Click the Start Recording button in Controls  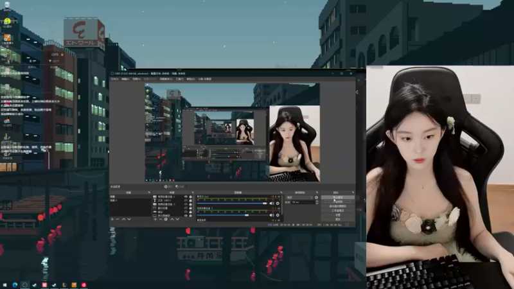pos(338,202)
